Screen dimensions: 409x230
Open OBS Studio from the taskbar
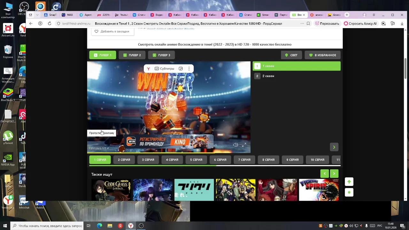tap(141, 226)
